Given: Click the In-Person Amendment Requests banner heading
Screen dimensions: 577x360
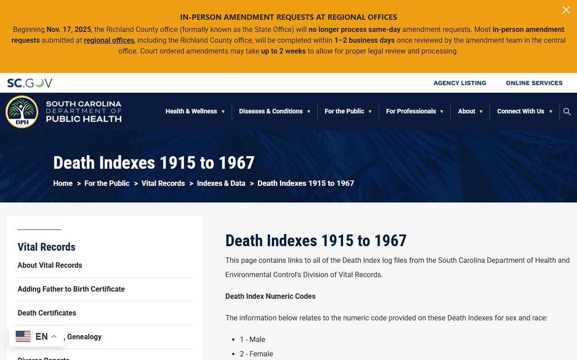Looking at the screenshot, I should pyautogui.click(x=288, y=17).
